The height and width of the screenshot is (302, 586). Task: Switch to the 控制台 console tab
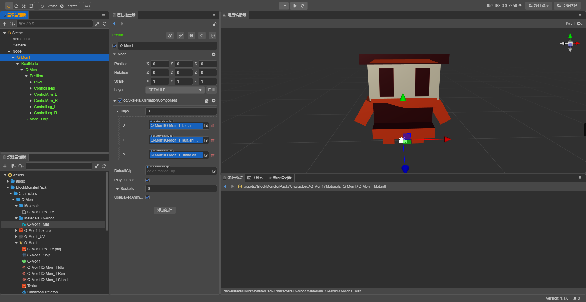(255, 178)
